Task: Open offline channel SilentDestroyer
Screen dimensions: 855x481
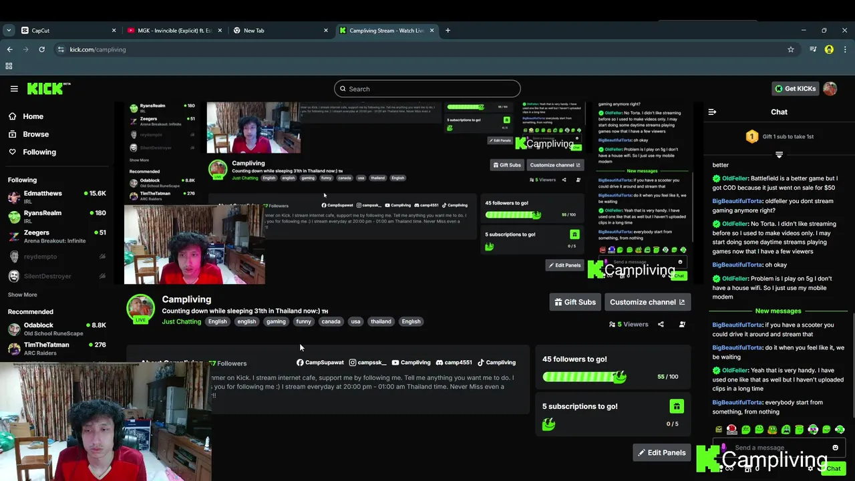Action: coord(57,276)
